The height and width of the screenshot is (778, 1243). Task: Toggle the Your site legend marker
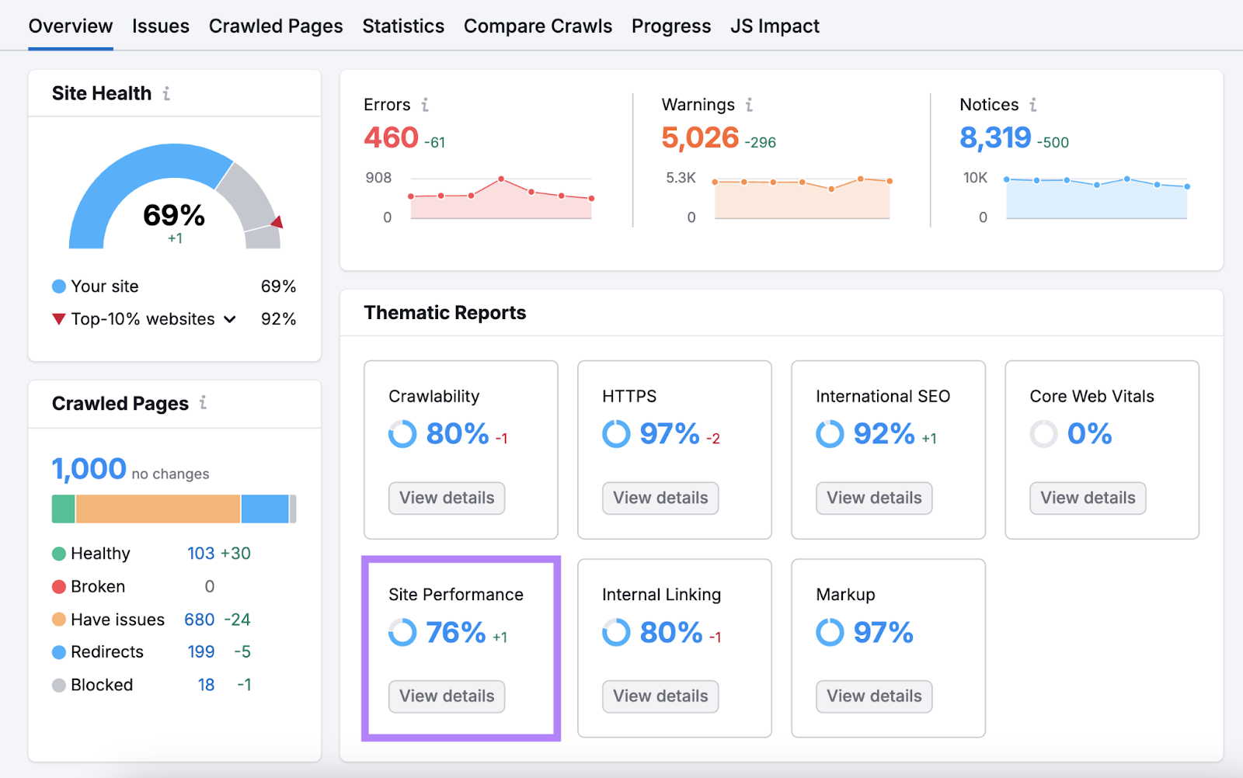58,287
